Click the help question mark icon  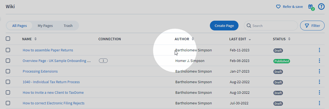(321, 7)
